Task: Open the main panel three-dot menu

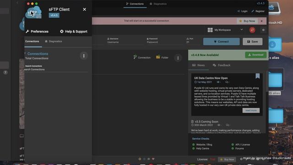Action: point(178,58)
